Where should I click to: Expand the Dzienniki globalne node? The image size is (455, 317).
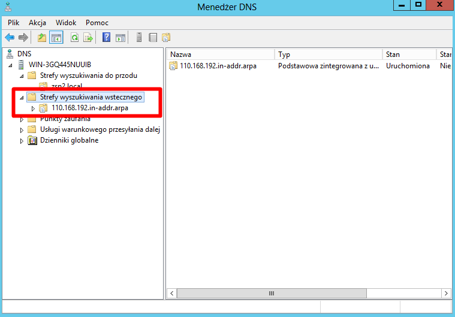coord(22,141)
